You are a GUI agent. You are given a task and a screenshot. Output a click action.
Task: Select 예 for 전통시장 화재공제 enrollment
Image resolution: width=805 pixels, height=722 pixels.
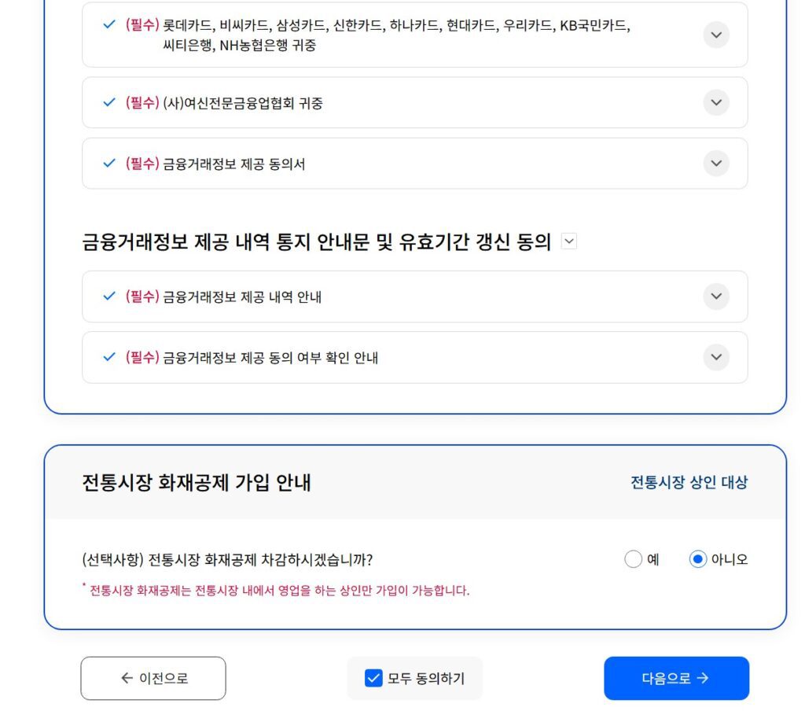point(634,559)
